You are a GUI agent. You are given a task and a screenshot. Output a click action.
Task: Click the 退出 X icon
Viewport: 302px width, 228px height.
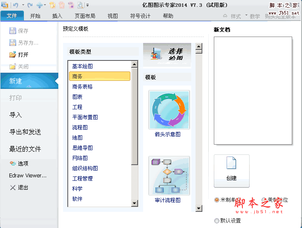pos(13,188)
